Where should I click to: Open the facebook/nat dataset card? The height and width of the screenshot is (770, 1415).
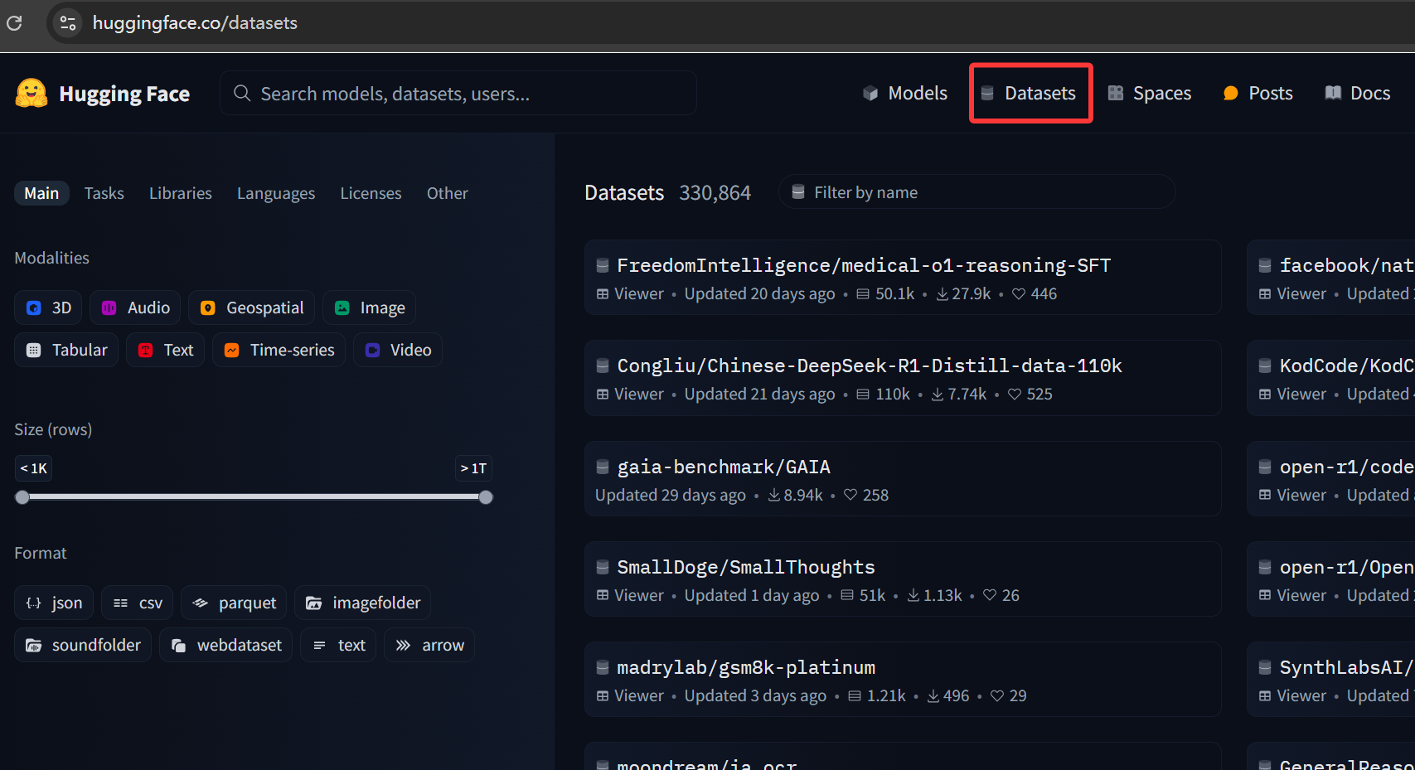tap(1330, 278)
